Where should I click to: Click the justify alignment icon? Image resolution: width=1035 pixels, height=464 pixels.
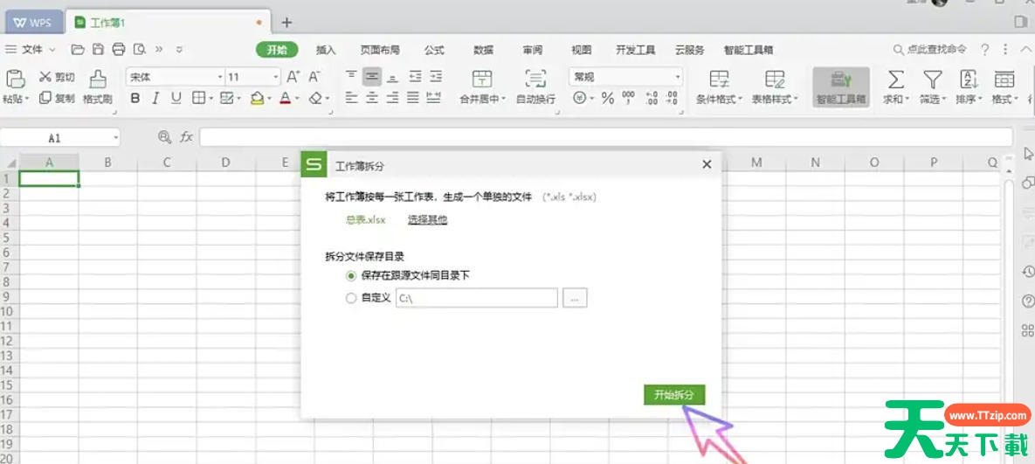(x=413, y=99)
